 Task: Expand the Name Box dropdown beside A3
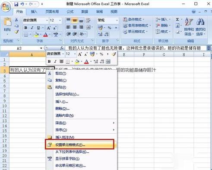click(x=41, y=48)
